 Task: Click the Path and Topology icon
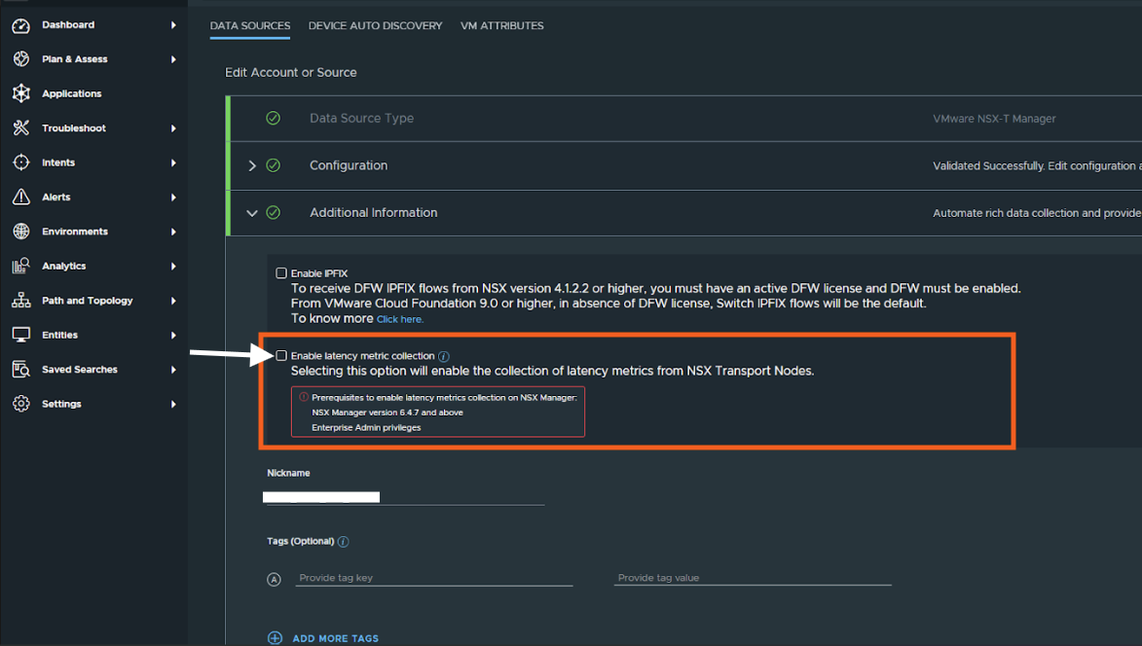(x=21, y=301)
